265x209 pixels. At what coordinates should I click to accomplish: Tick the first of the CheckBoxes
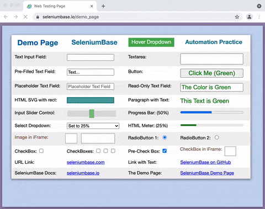[x=98, y=151]
